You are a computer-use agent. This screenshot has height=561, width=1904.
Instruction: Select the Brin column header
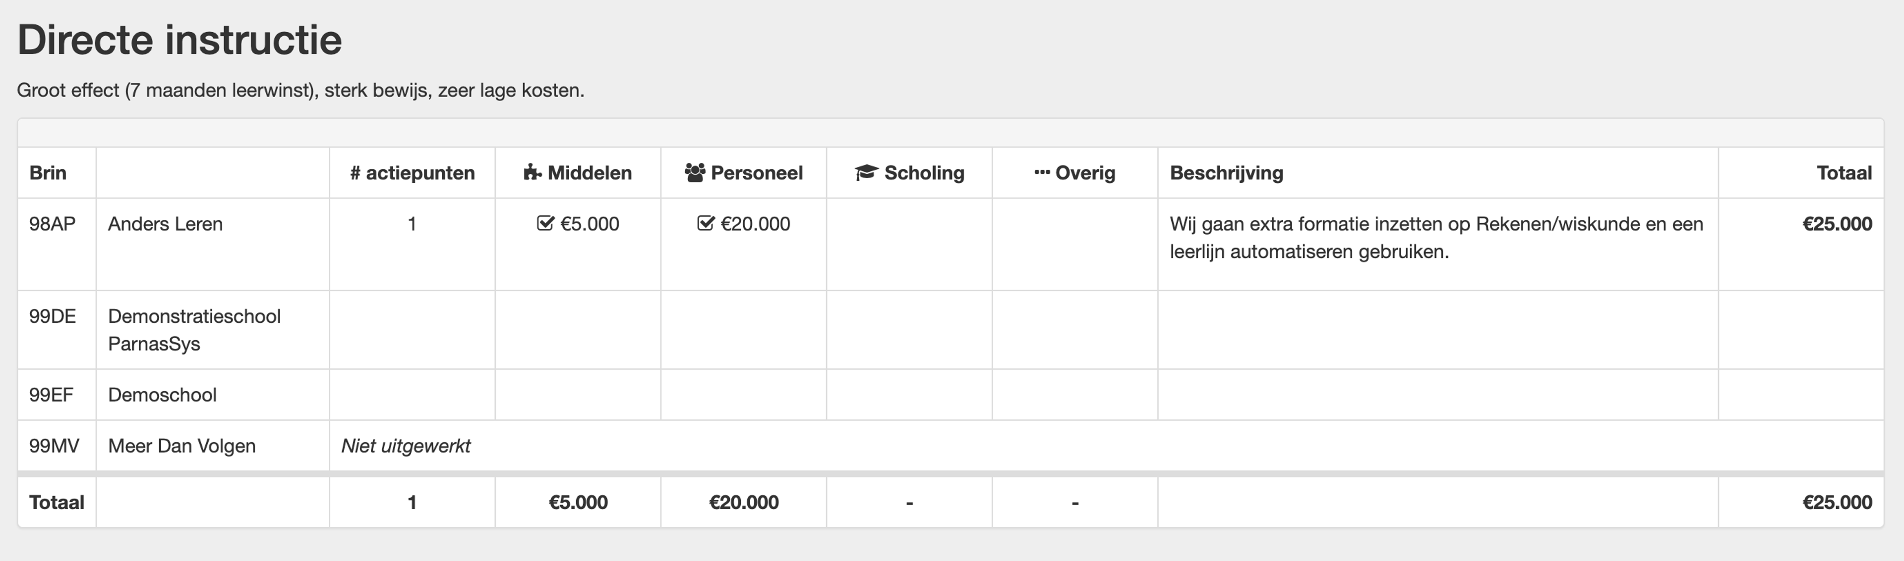(48, 173)
